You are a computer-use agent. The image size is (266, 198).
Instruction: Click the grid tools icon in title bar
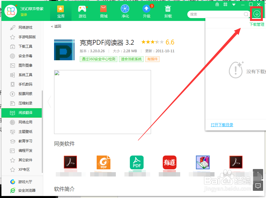(225, 4)
